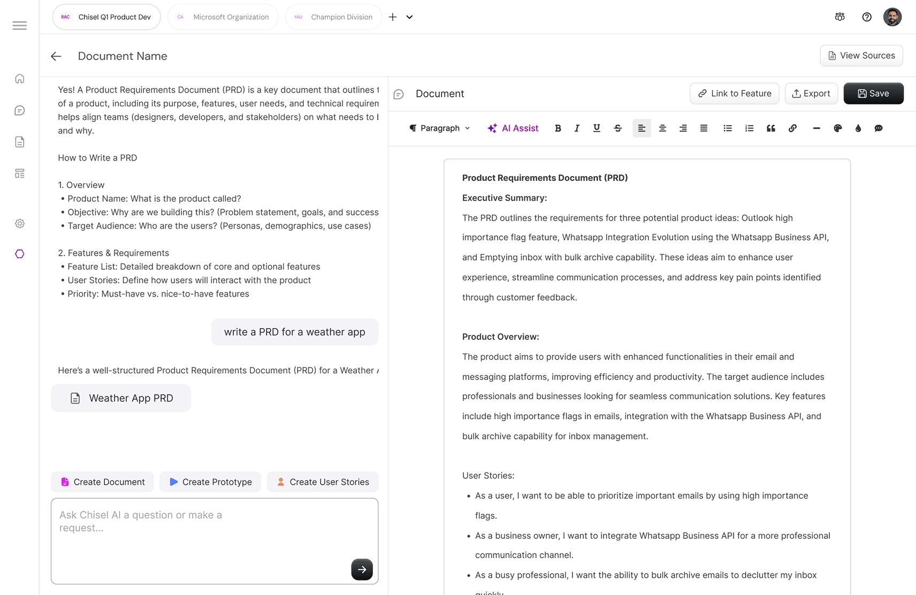The height and width of the screenshot is (595, 916).
Task: Open settings gear in sidebar
Action: point(20,223)
